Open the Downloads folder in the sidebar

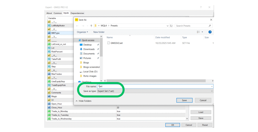(x=89, y=49)
